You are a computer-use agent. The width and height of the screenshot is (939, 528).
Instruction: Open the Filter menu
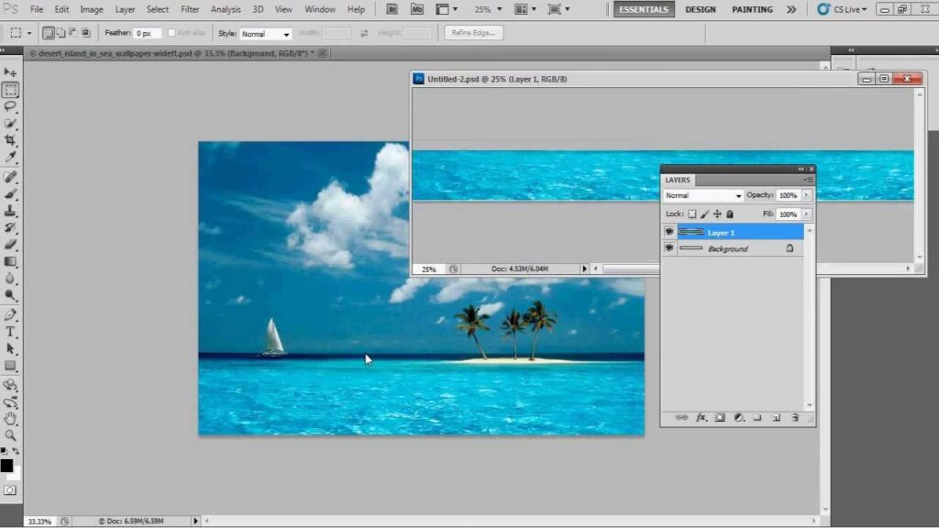190,9
